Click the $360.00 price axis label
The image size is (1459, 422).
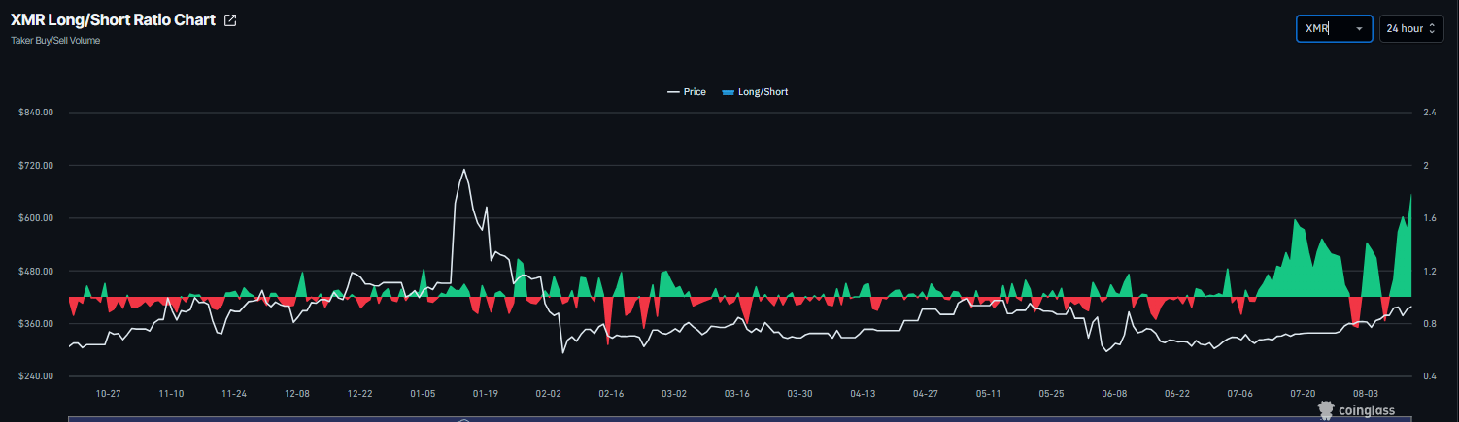click(x=35, y=324)
